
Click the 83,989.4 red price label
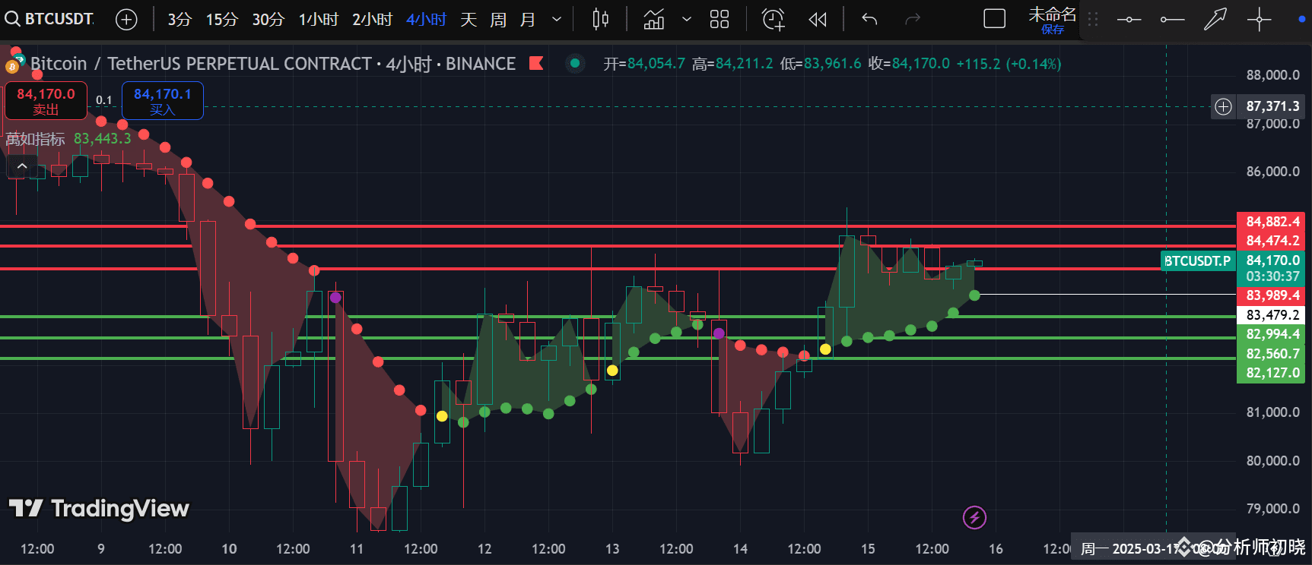click(x=1271, y=295)
